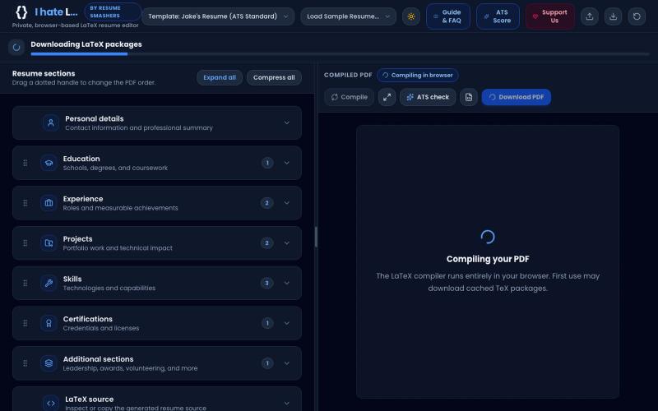Viewport: 658px width, 411px height.
Task: Expand the Education section chevron
Action: (286, 163)
